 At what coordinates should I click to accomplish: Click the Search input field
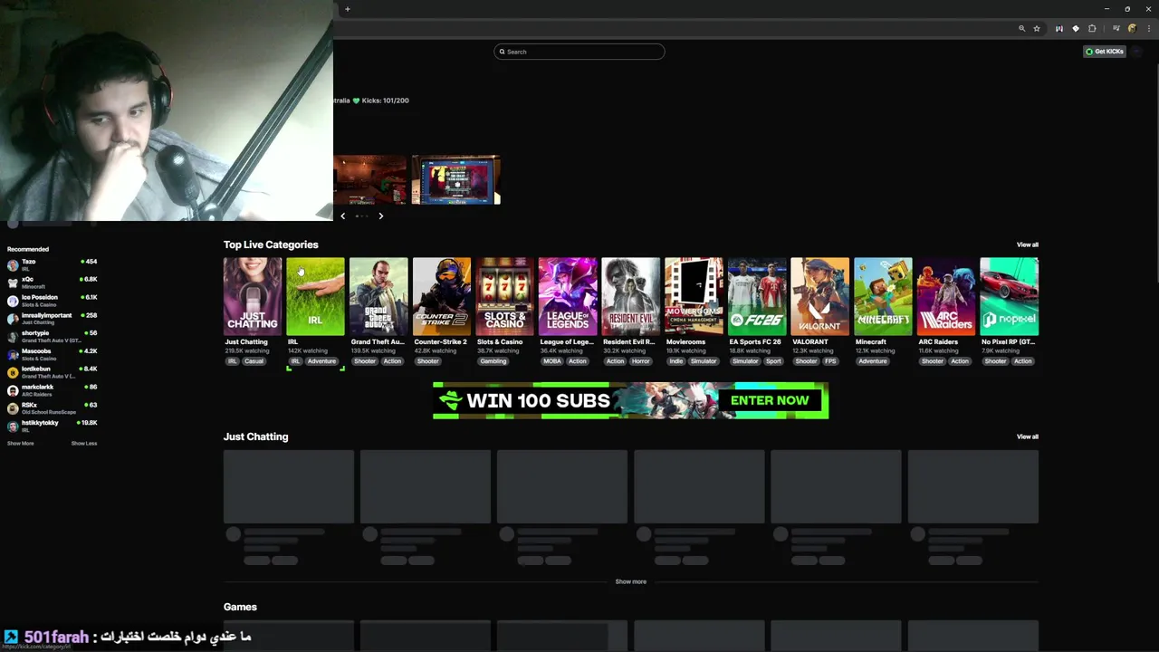pos(579,52)
